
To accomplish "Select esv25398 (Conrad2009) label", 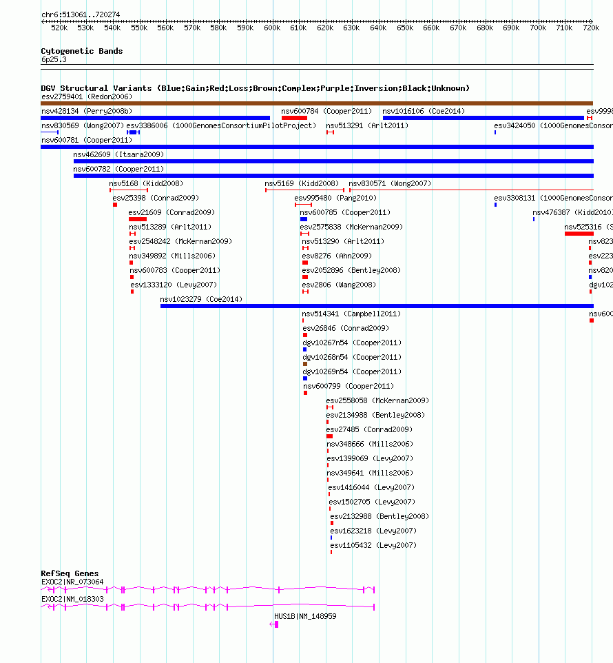I will pyautogui.click(x=156, y=198).
